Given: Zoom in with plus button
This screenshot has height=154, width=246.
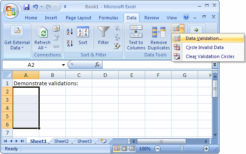Looking at the screenshot, I should point(206,149).
